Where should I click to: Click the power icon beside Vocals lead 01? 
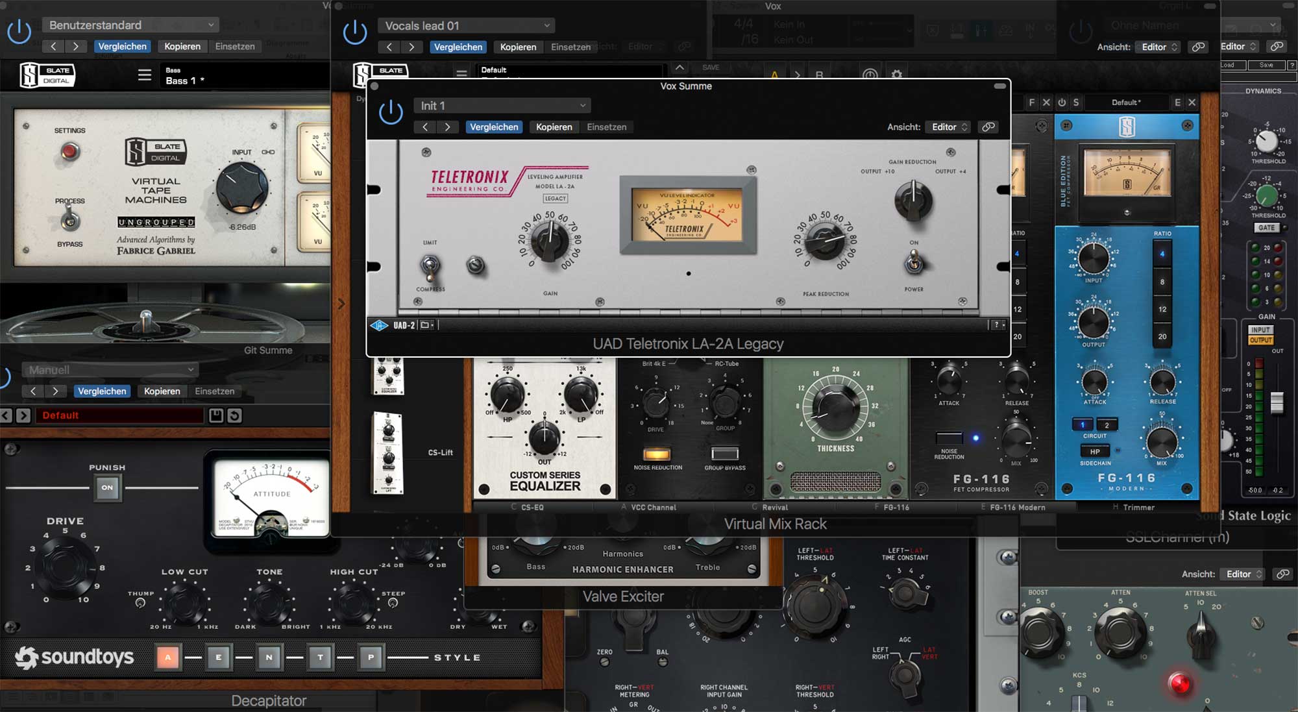(x=355, y=32)
